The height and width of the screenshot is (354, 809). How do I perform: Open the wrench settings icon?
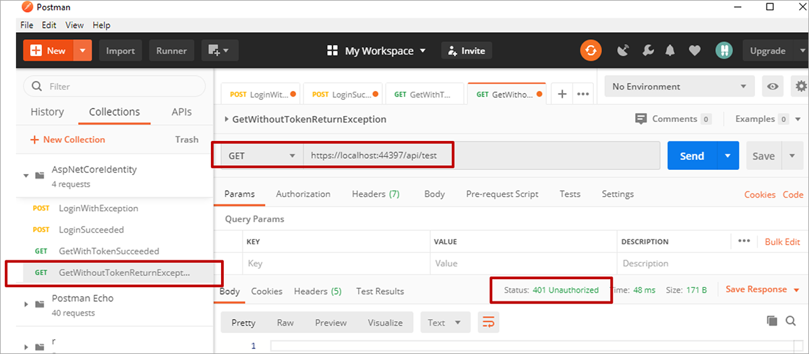[647, 51]
